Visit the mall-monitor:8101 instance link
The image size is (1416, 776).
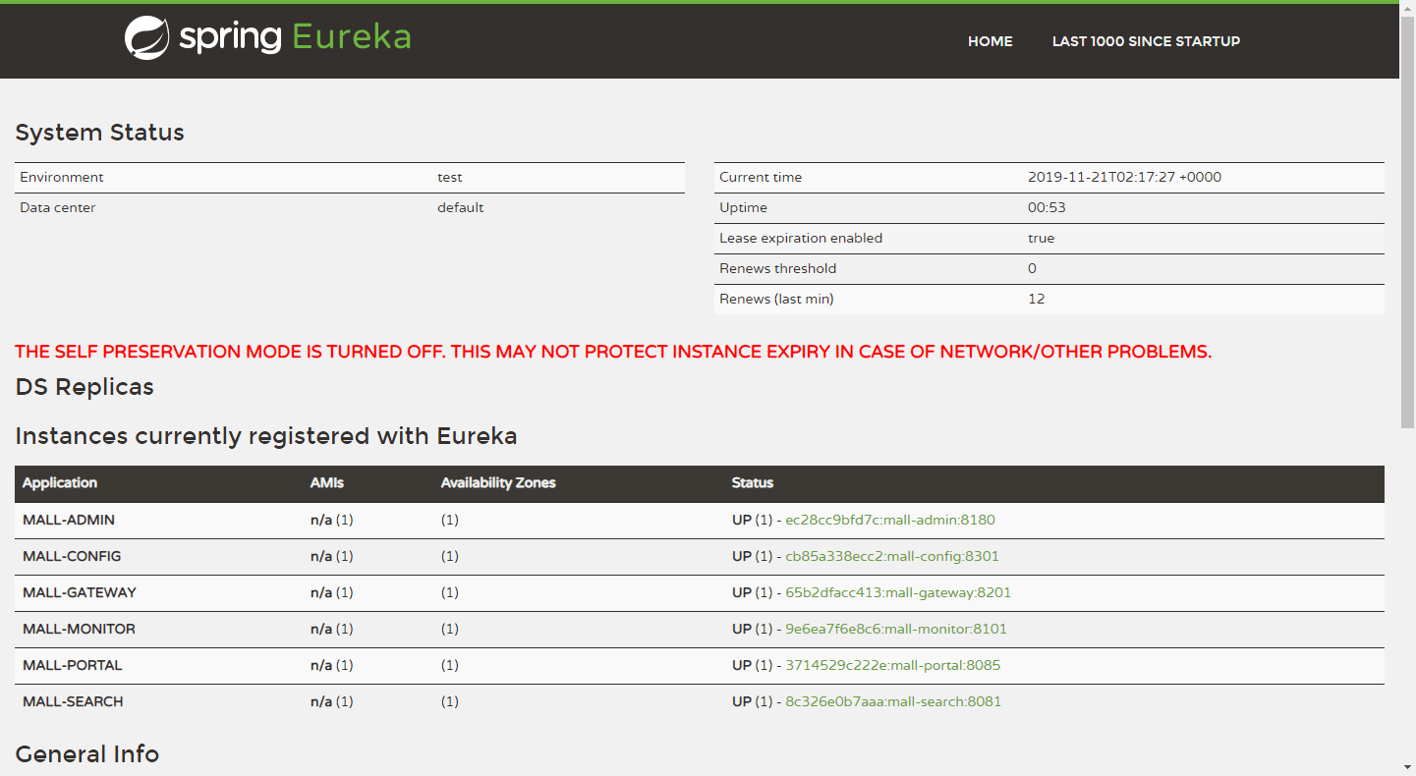click(x=895, y=629)
